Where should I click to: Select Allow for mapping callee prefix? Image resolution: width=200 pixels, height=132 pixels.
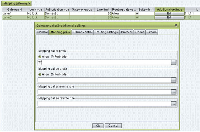tap(40, 74)
